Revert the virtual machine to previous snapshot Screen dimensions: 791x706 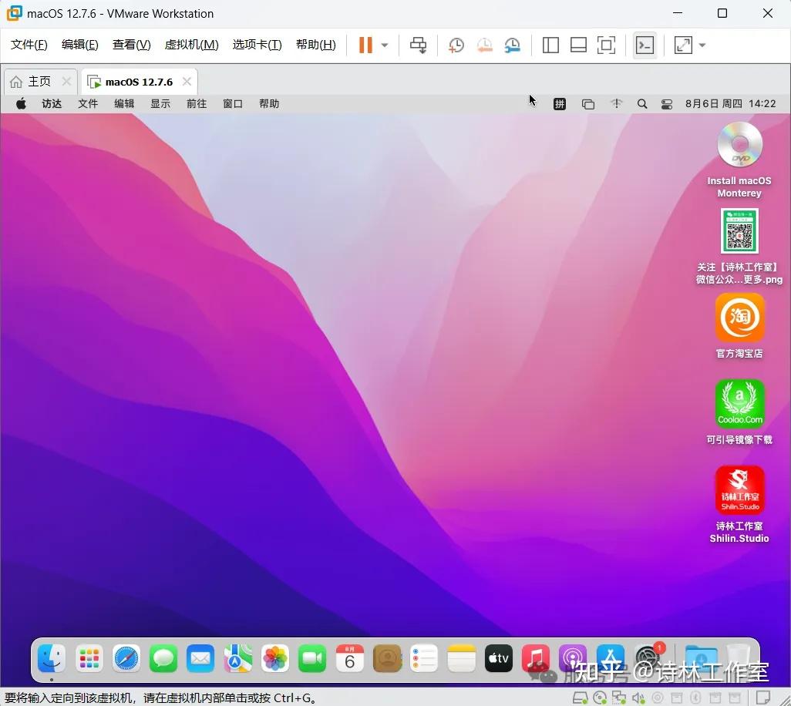tap(484, 45)
